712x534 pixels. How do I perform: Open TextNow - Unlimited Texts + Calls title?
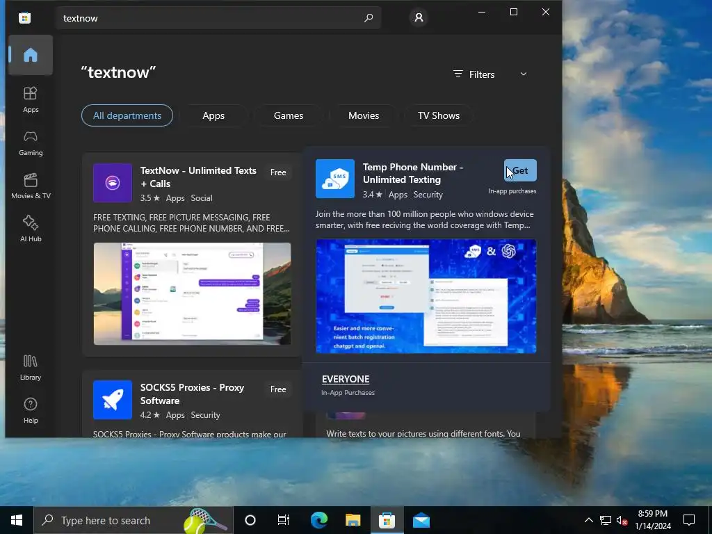click(198, 177)
